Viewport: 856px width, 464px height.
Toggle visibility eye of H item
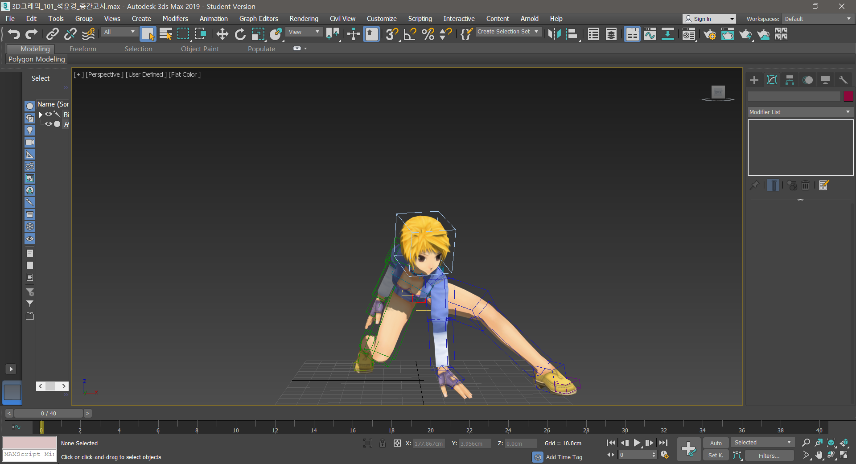click(48, 124)
